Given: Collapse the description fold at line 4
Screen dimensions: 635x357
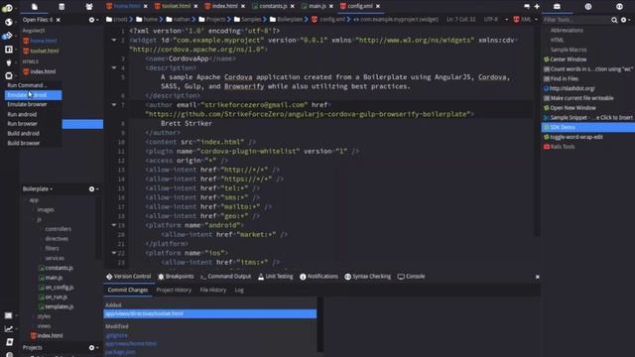Looking at the screenshot, I should point(114,67).
